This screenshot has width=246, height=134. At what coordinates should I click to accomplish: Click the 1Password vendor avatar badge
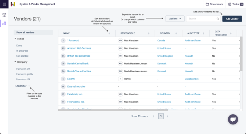63,41
